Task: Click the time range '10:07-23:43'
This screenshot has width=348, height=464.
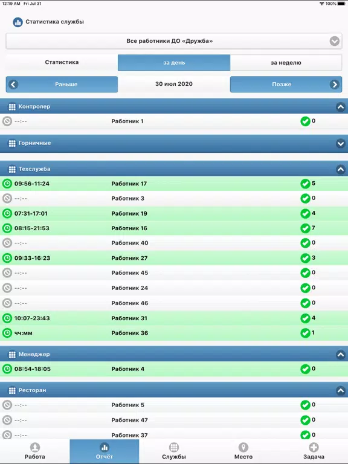Action: [x=32, y=318]
